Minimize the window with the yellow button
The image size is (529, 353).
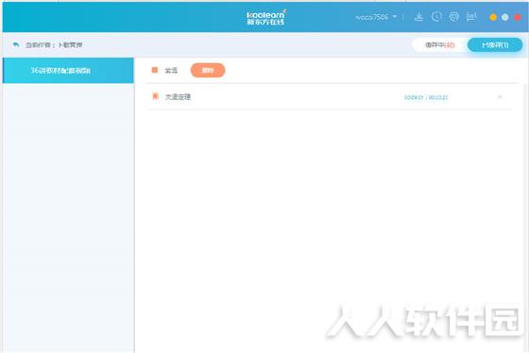pos(493,17)
